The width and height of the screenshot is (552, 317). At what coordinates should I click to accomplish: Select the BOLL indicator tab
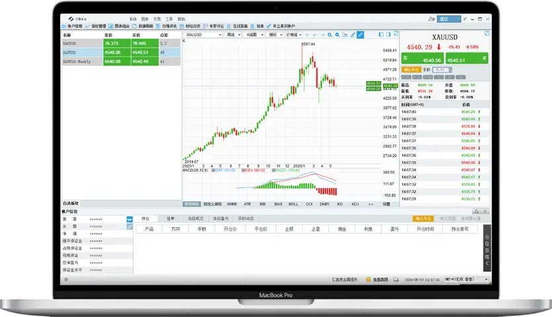[294, 204]
